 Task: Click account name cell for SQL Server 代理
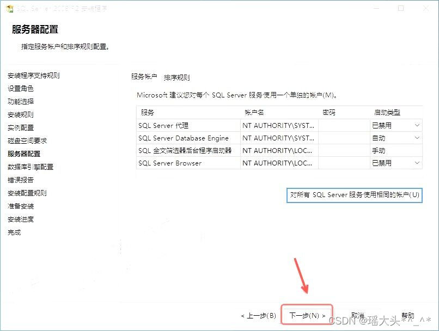279,125
